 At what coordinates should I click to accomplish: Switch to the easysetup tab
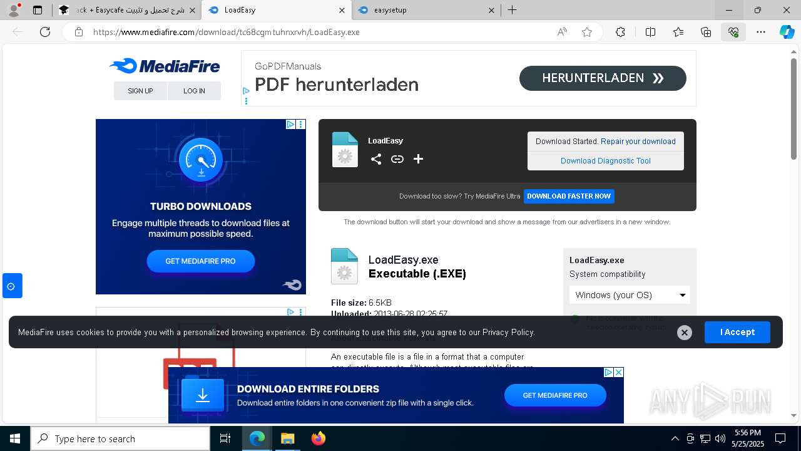point(427,10)
